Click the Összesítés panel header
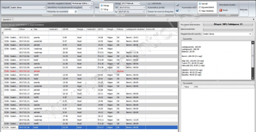Screen dimensions: 256x132 pos(218,39)
